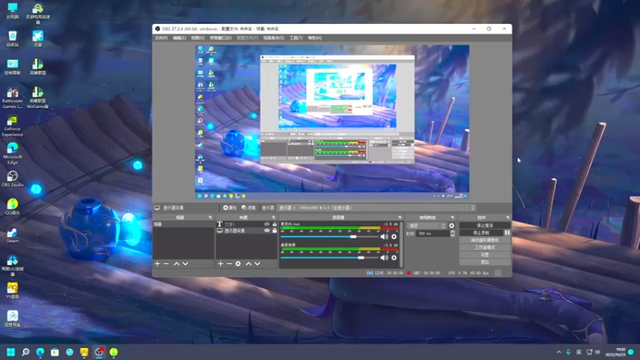640x360 pixels.
Task: Open the Docks (D) menu
Action: click(x=221, y=38)
